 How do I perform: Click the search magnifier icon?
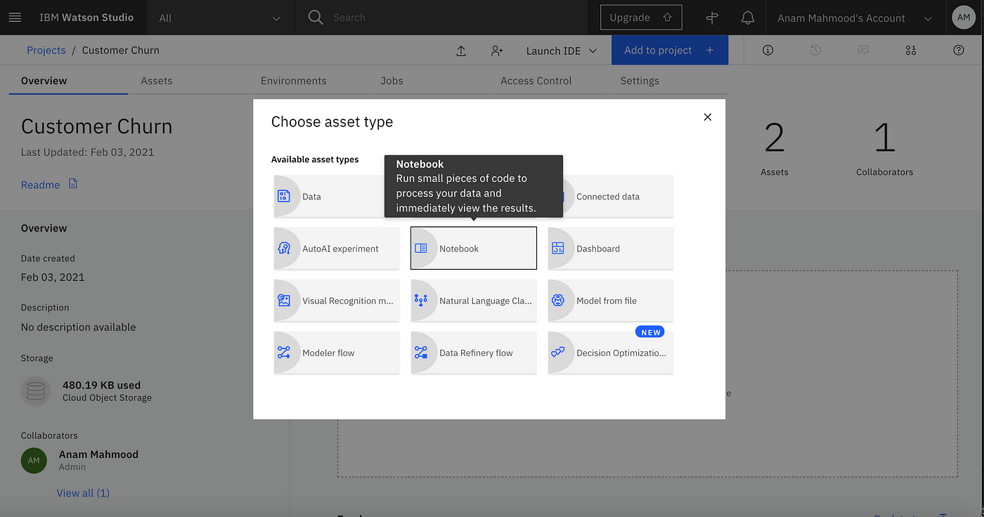[316, 18]
